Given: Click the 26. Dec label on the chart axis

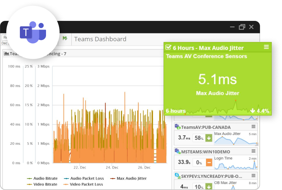Looking at the screenshot, I should 144,167.
